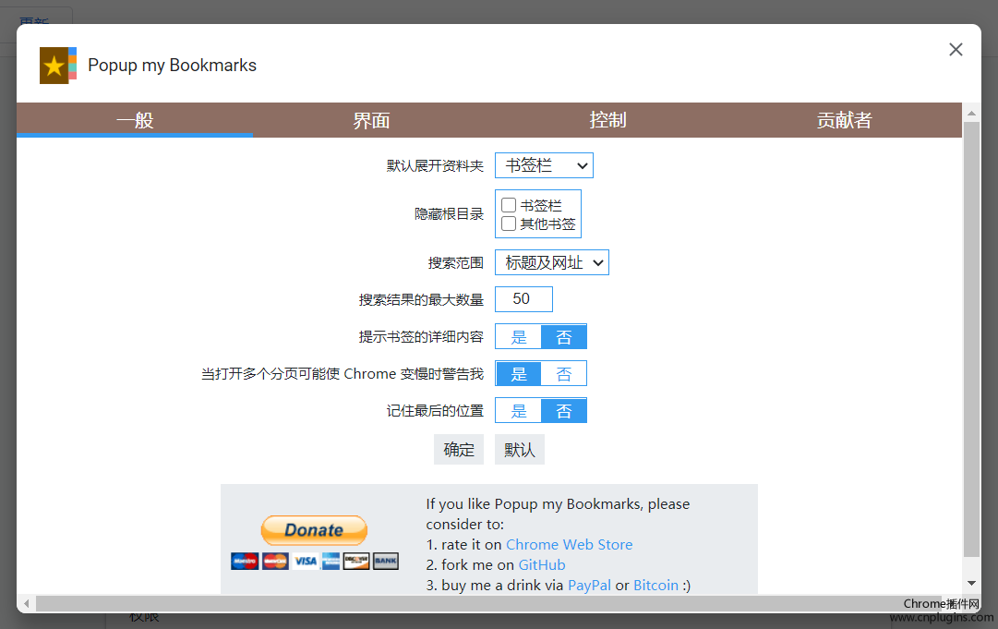Viewport: 998px width, 629px height.
Task: Click the vertical scrollbar up arrow
Action: [x=971, y=114]
